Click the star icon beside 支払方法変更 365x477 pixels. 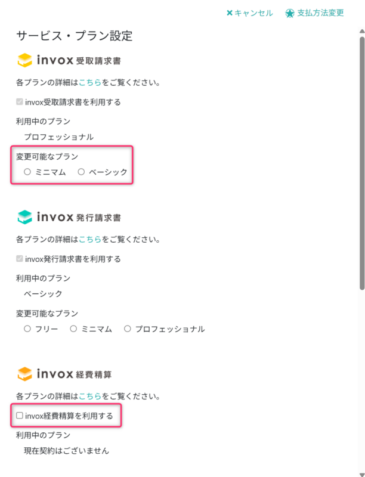click(x=290, y=12)
